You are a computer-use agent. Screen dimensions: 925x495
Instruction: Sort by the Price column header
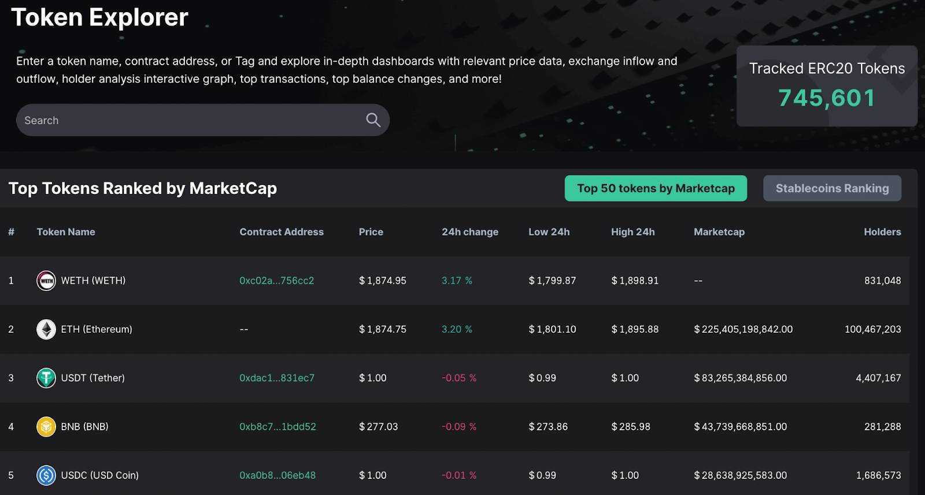(x=371, y=232)
